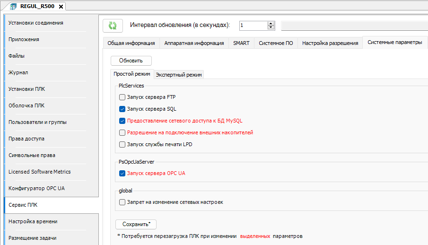The width and height of the screenshot is (428, 245).
Task: Check the network settings change prohibition
Action: pyautogui.click(x=122, y=202)
